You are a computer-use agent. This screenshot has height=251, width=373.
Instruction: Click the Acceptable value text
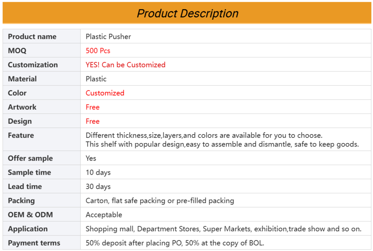click(x=104, y=215)
